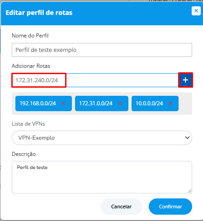Close the Editar perfil de rotas dialog

(x=196, y=11)
